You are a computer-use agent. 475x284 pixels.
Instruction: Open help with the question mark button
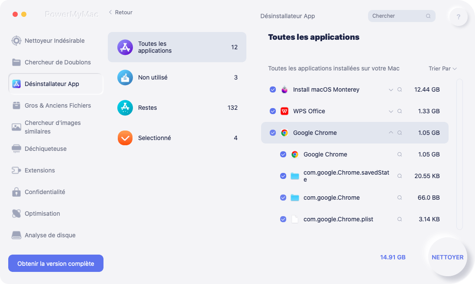click(459, 16)
